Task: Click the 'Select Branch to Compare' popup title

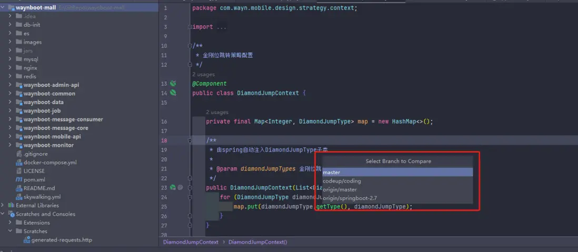Action: (x=398, y=161)
